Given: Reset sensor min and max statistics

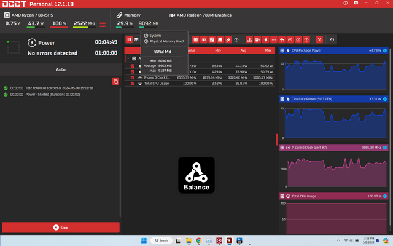Looking at the screenshot, I should 332,39.
